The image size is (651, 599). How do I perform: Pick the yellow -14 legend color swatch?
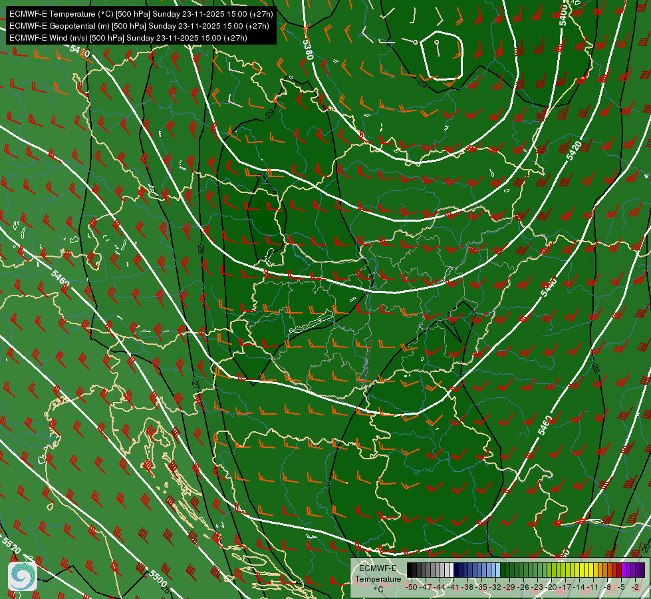577,570
